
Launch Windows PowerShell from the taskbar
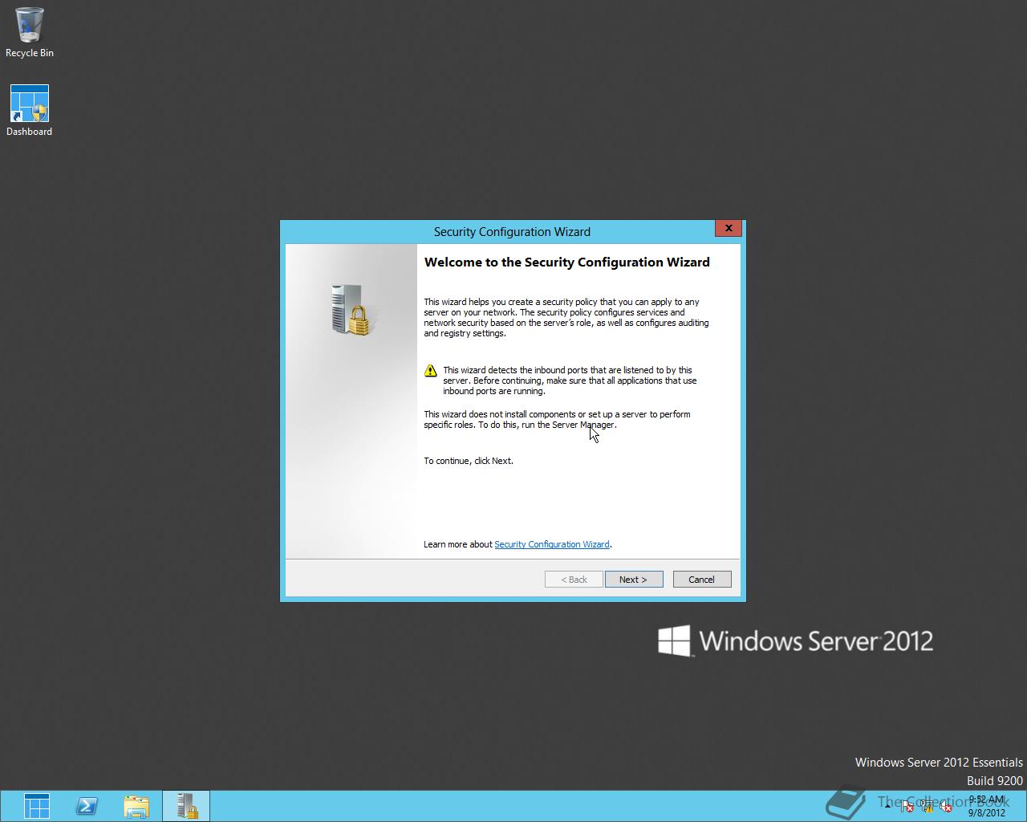pyautogui.click(x=87, y=806)
